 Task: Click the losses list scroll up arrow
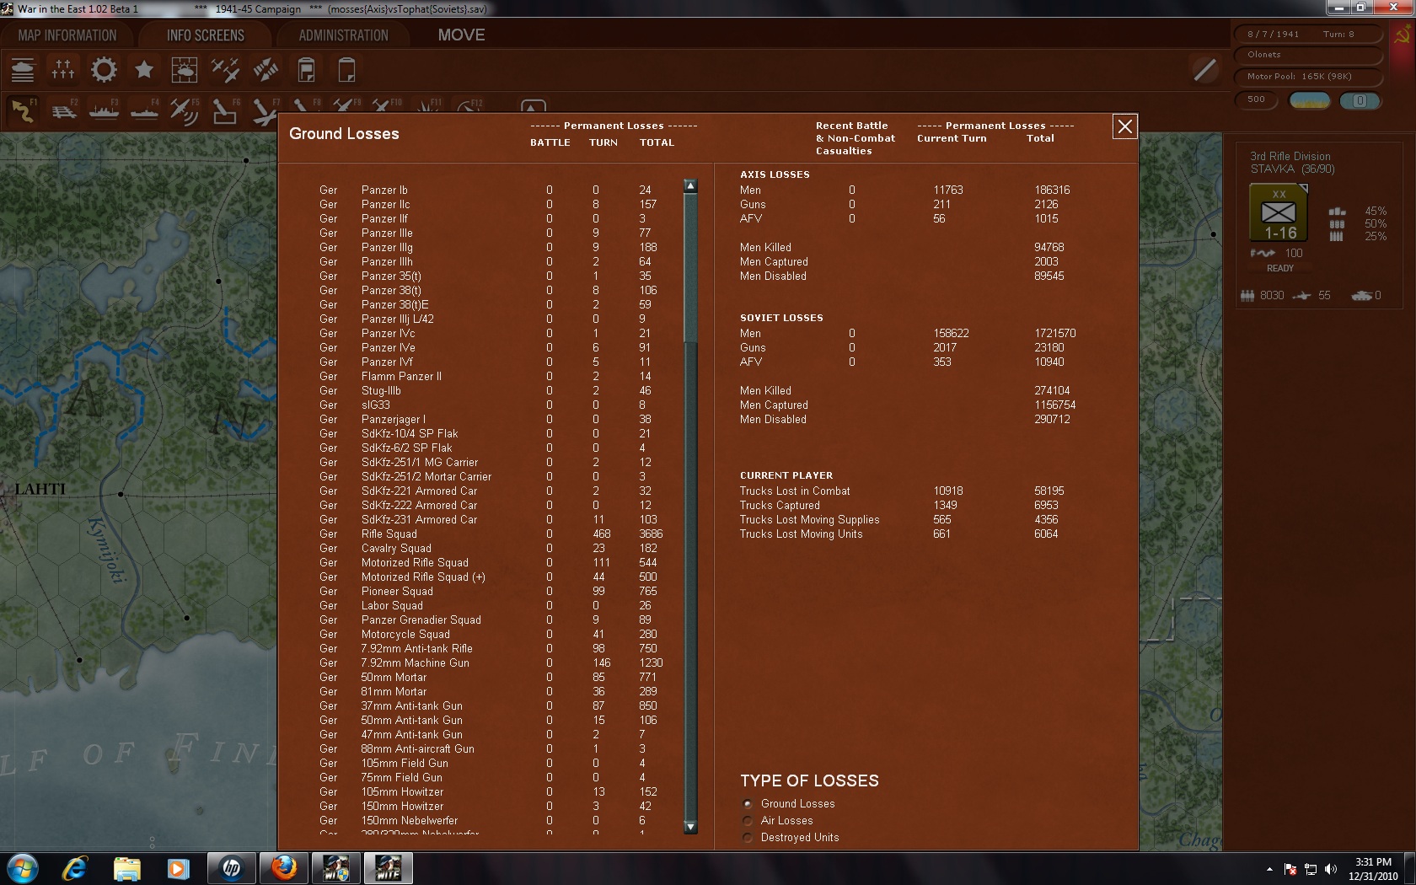pos(690,186)
